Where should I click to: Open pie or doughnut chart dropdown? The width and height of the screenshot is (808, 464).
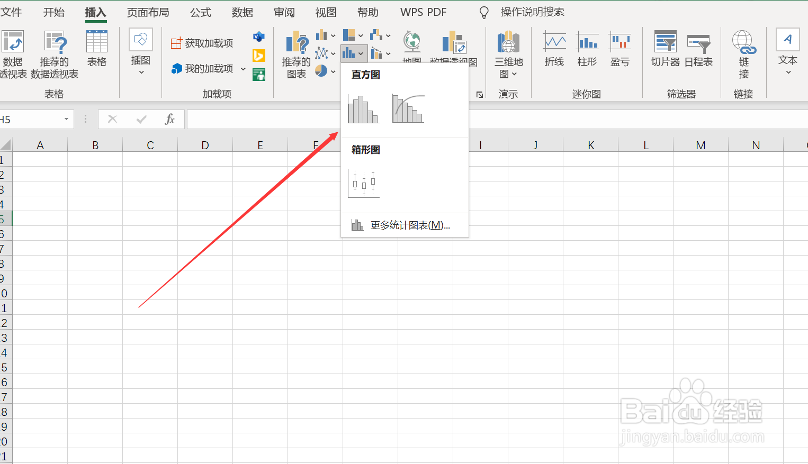coord(326,71)
